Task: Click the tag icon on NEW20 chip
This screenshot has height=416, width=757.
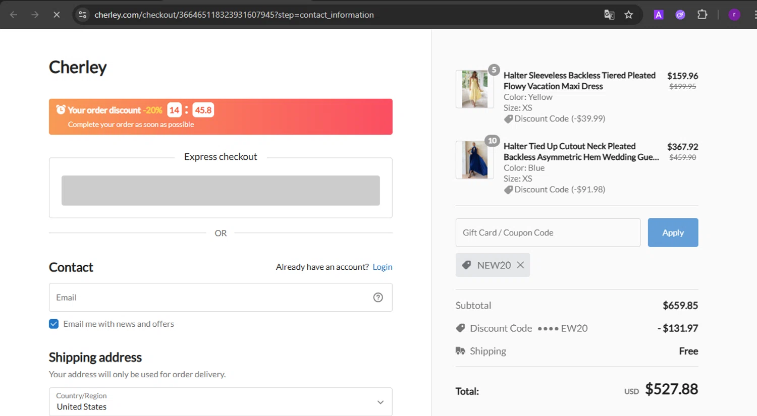Action: coord(467,265)
